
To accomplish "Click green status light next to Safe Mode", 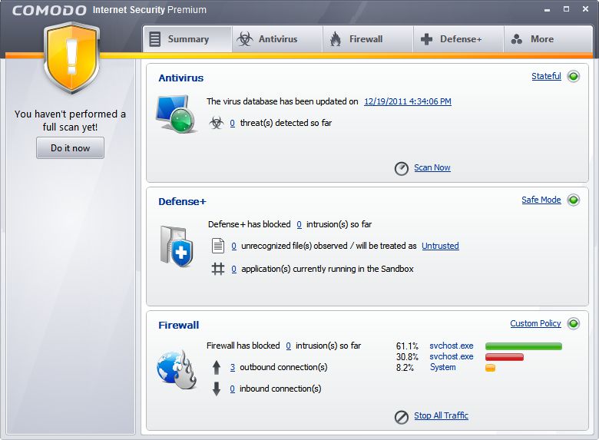I will tap(573, 200).
